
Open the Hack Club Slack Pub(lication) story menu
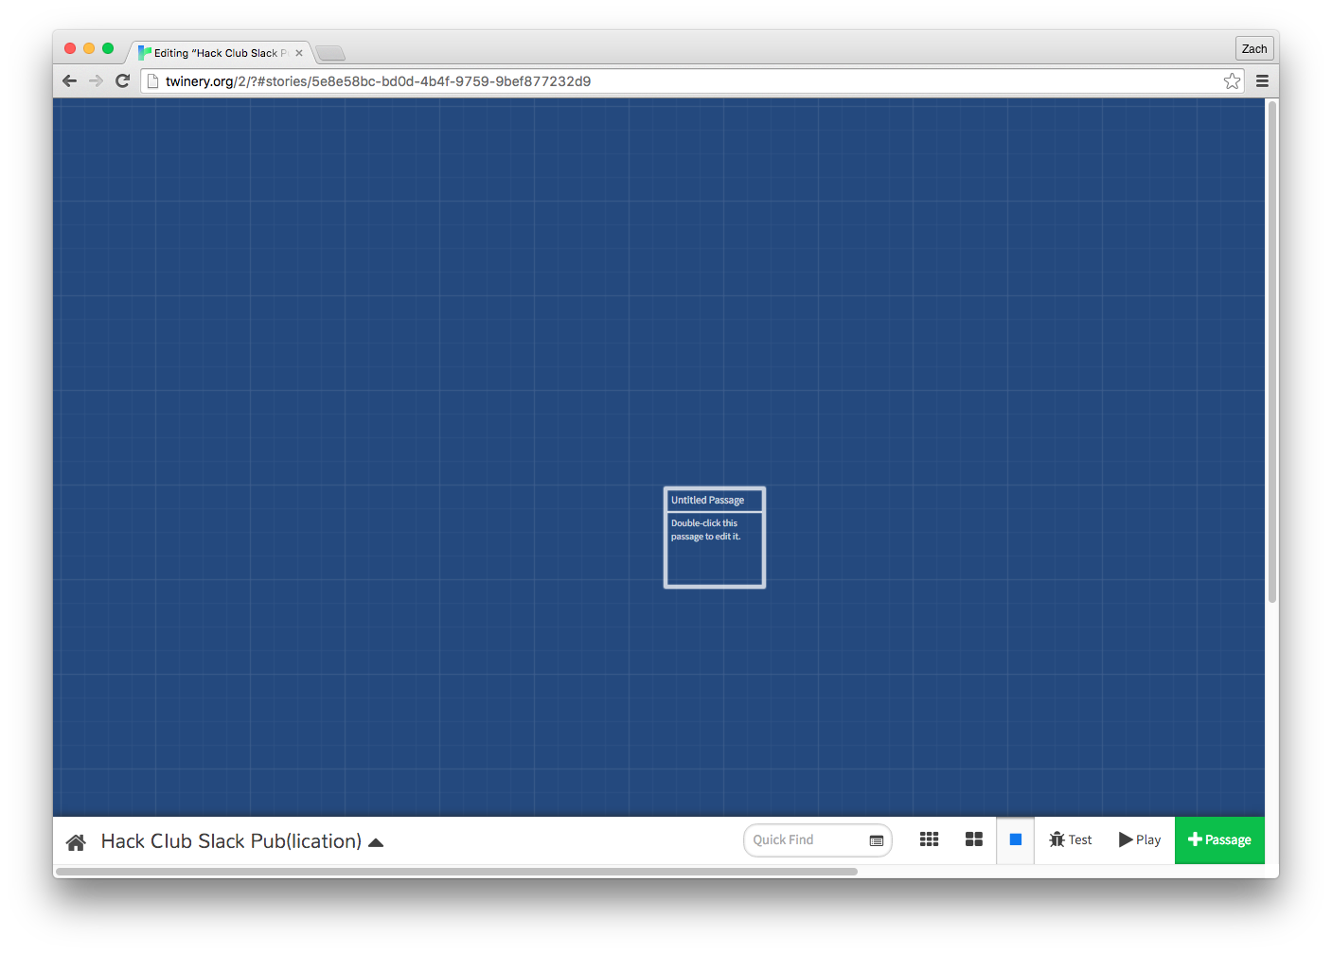pos(241,841)
